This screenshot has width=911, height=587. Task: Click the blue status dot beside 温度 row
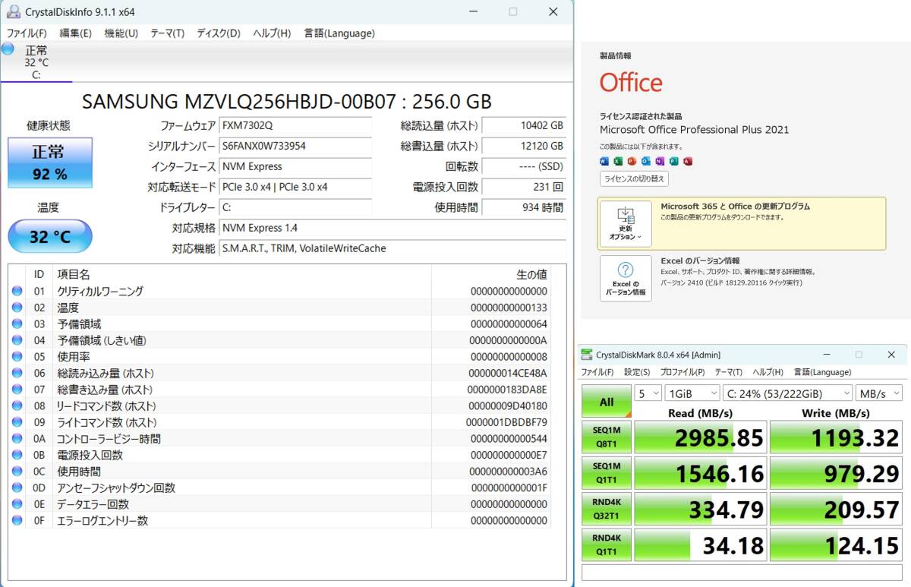point(17,308)
